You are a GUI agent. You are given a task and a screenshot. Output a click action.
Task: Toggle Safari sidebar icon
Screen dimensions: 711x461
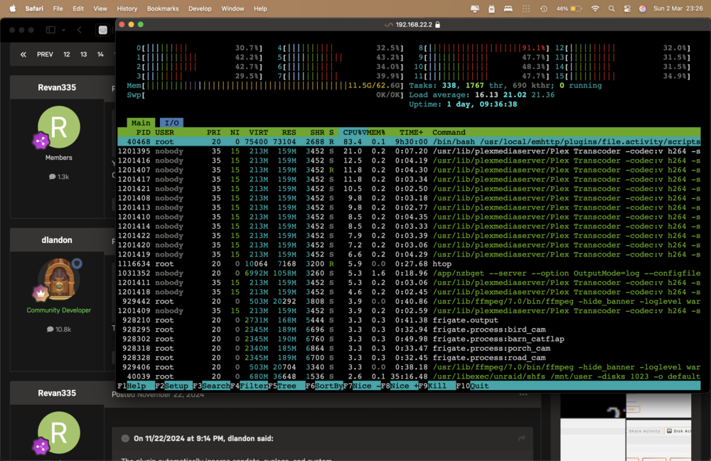click(50, 30)
